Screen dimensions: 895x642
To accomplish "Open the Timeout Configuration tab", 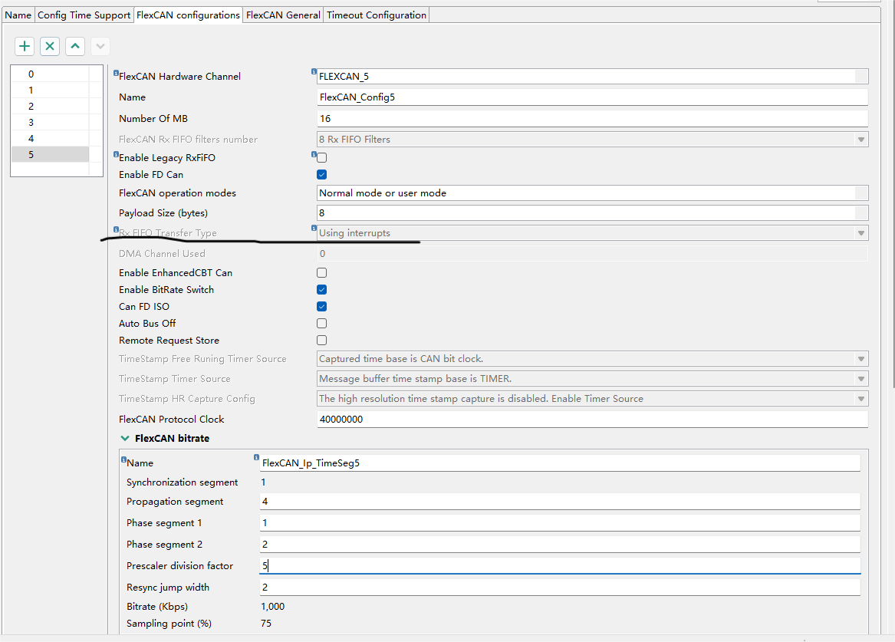I will click(x=377, y=15).
